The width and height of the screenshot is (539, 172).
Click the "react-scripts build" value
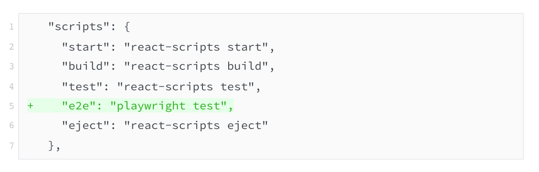tap(196, 66)
